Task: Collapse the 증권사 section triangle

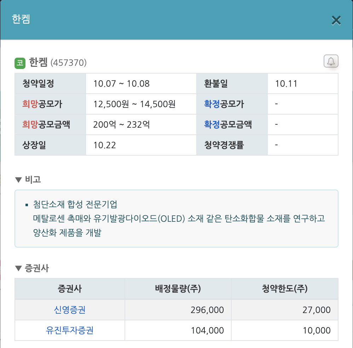Action: (18, 268)
